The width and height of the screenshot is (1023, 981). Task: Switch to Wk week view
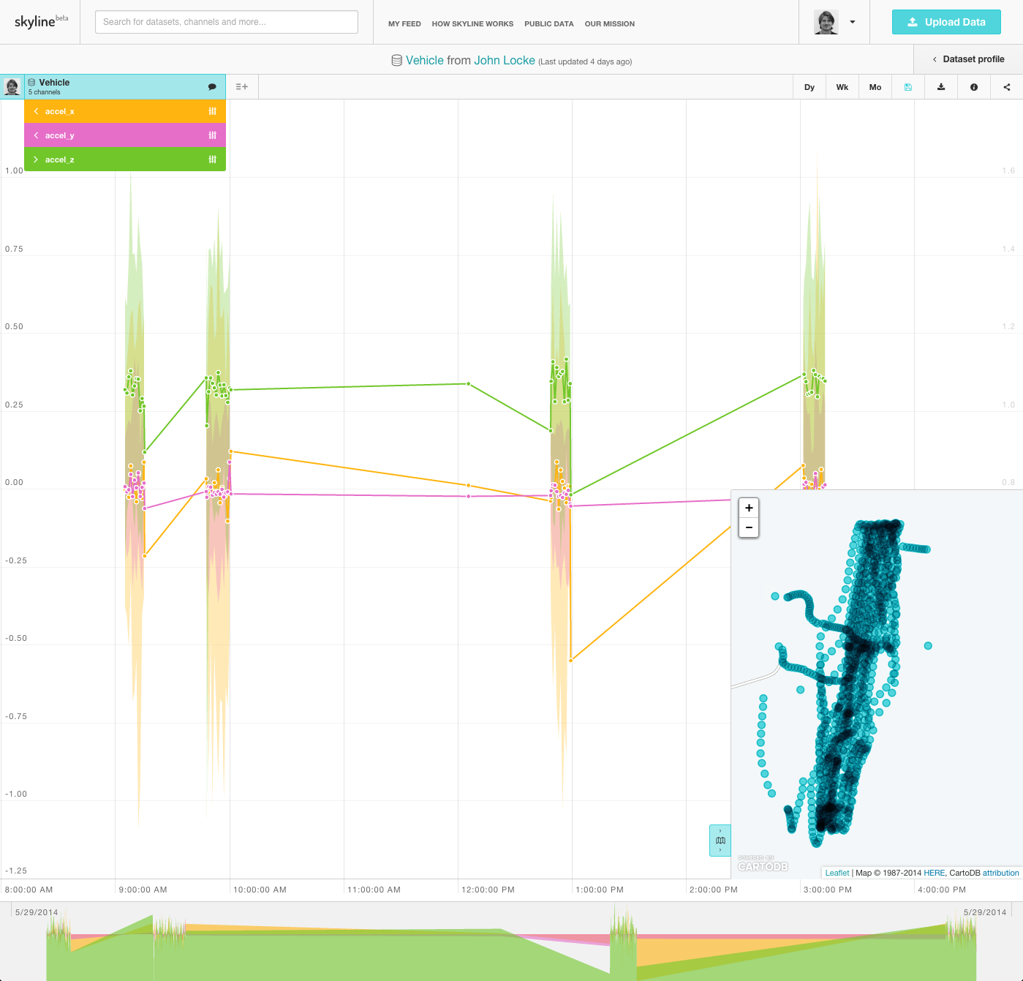(x=842, y=87)
